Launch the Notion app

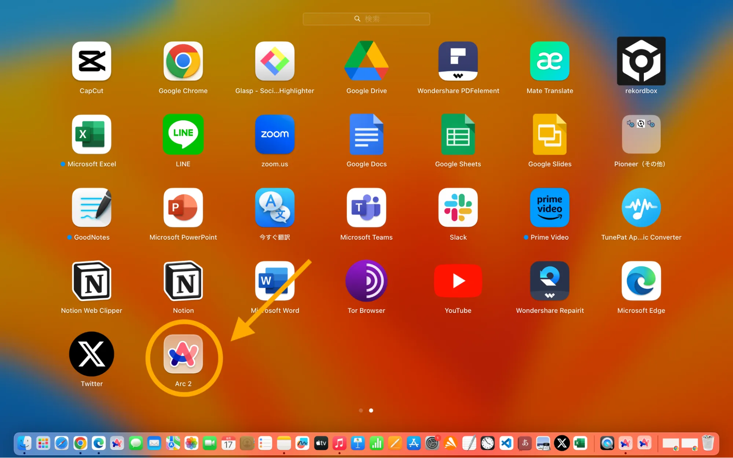183,281
